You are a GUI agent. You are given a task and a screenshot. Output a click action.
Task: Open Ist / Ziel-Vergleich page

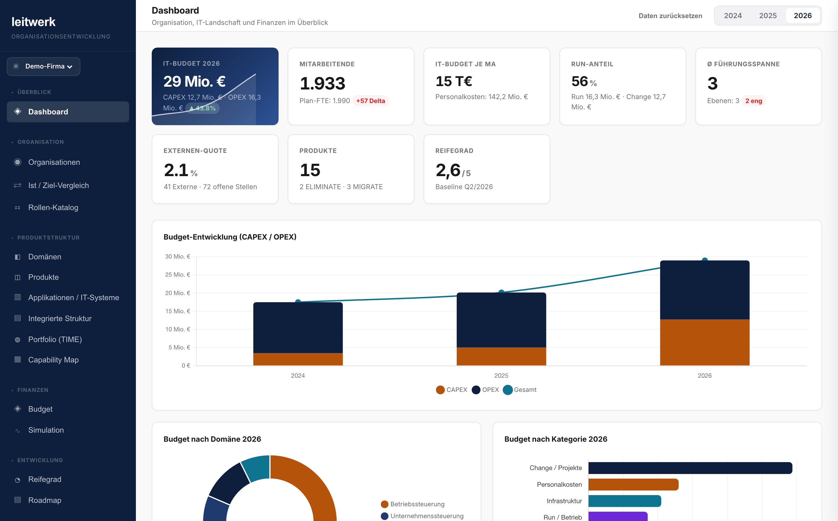68,185
